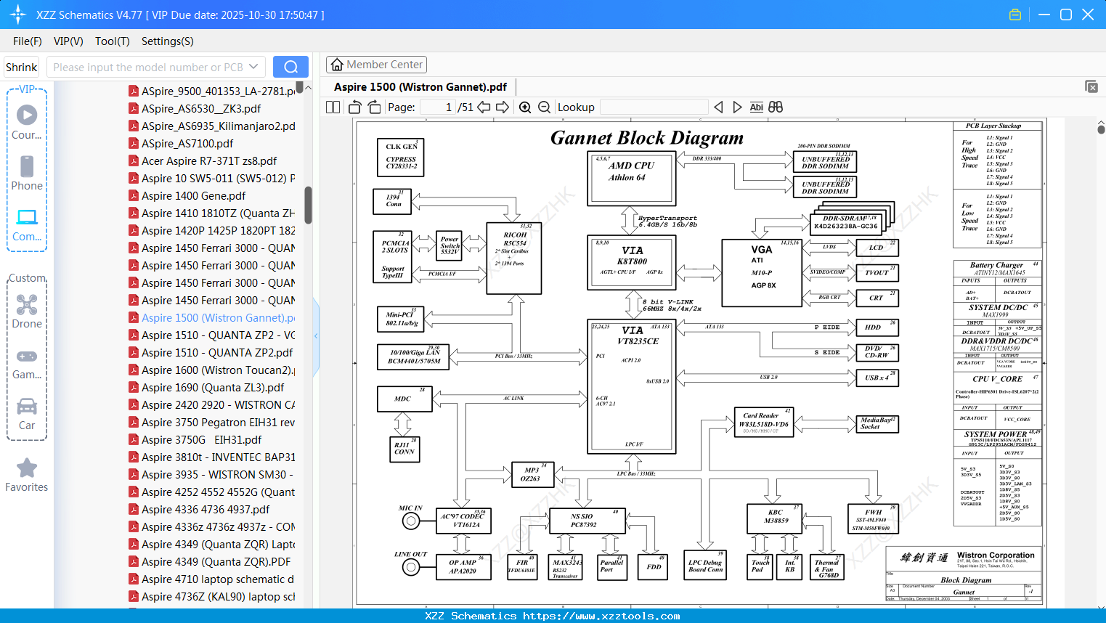The width and height of the screenshot is (1106, 623).
Task: Rotate the page counterclockwise
Action: click(x=355, y=107)
